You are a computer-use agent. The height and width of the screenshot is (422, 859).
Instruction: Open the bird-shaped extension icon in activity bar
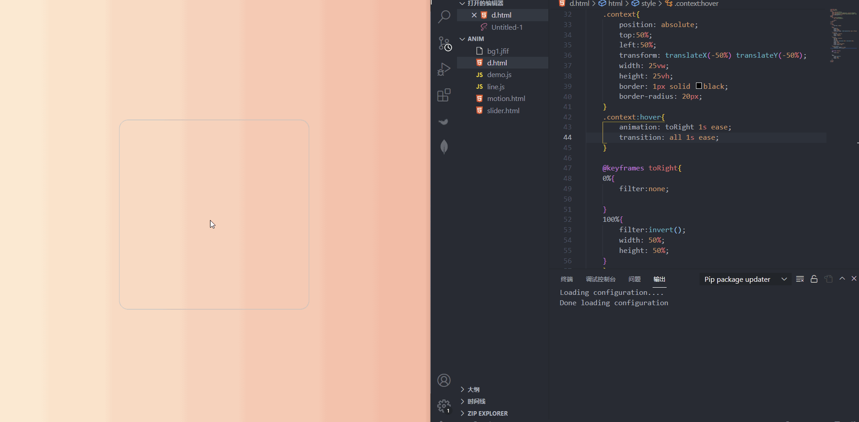click(444, 122)
